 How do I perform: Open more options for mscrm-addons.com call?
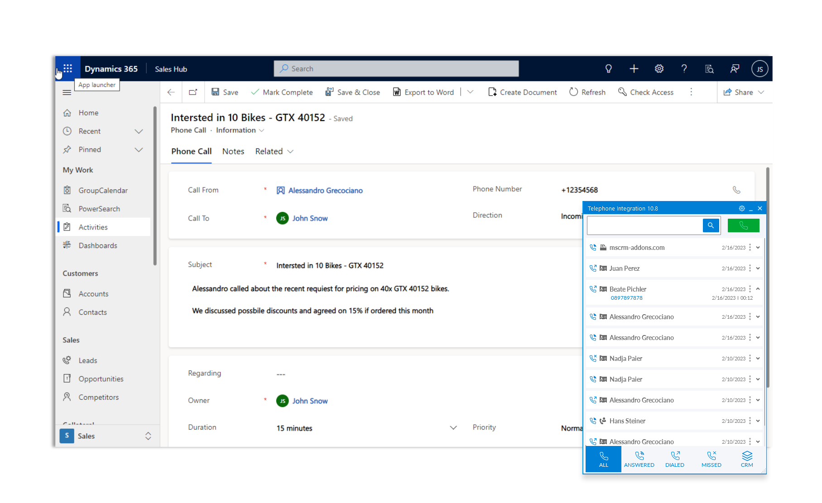coord(750,247)
